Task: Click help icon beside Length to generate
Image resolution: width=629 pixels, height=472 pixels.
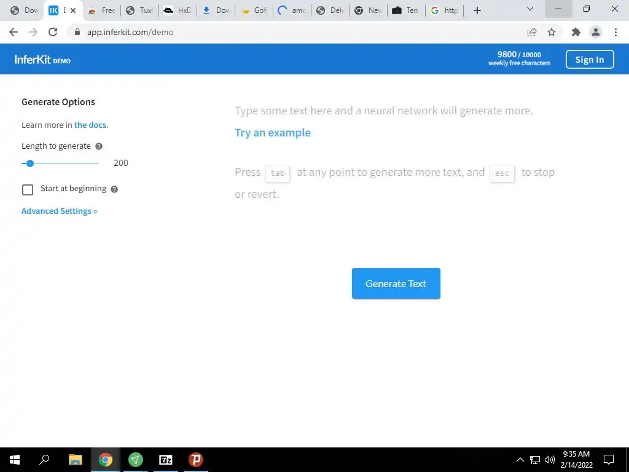Action: [99, 146]
